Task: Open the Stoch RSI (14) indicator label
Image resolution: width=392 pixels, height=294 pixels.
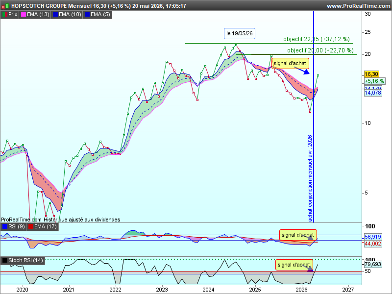Action: click(x=23, y=260)
